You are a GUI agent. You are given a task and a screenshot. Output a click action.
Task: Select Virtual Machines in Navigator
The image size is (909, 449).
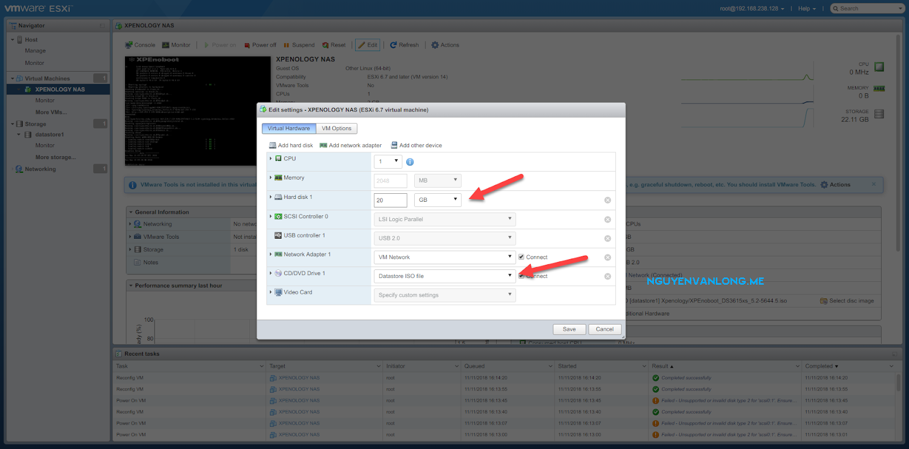(47, 78)
